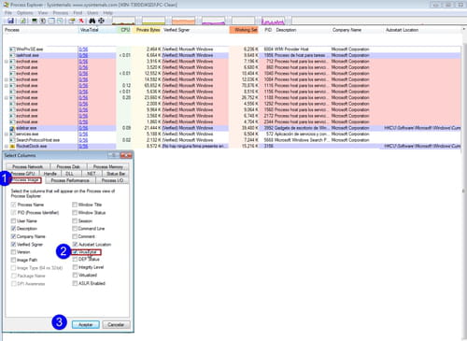Open VirusTotal 0/56 link for WmiPrvSE.exe
The height and width of the screenshot is (341, 467).
click(x=83, y=50)
